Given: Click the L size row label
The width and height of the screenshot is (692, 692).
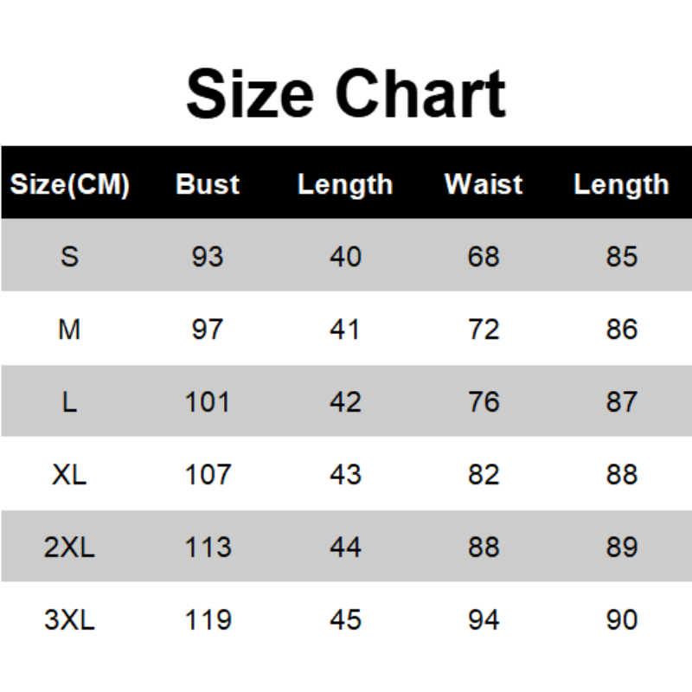Looking at the screenshot, I should coord(69,402).
